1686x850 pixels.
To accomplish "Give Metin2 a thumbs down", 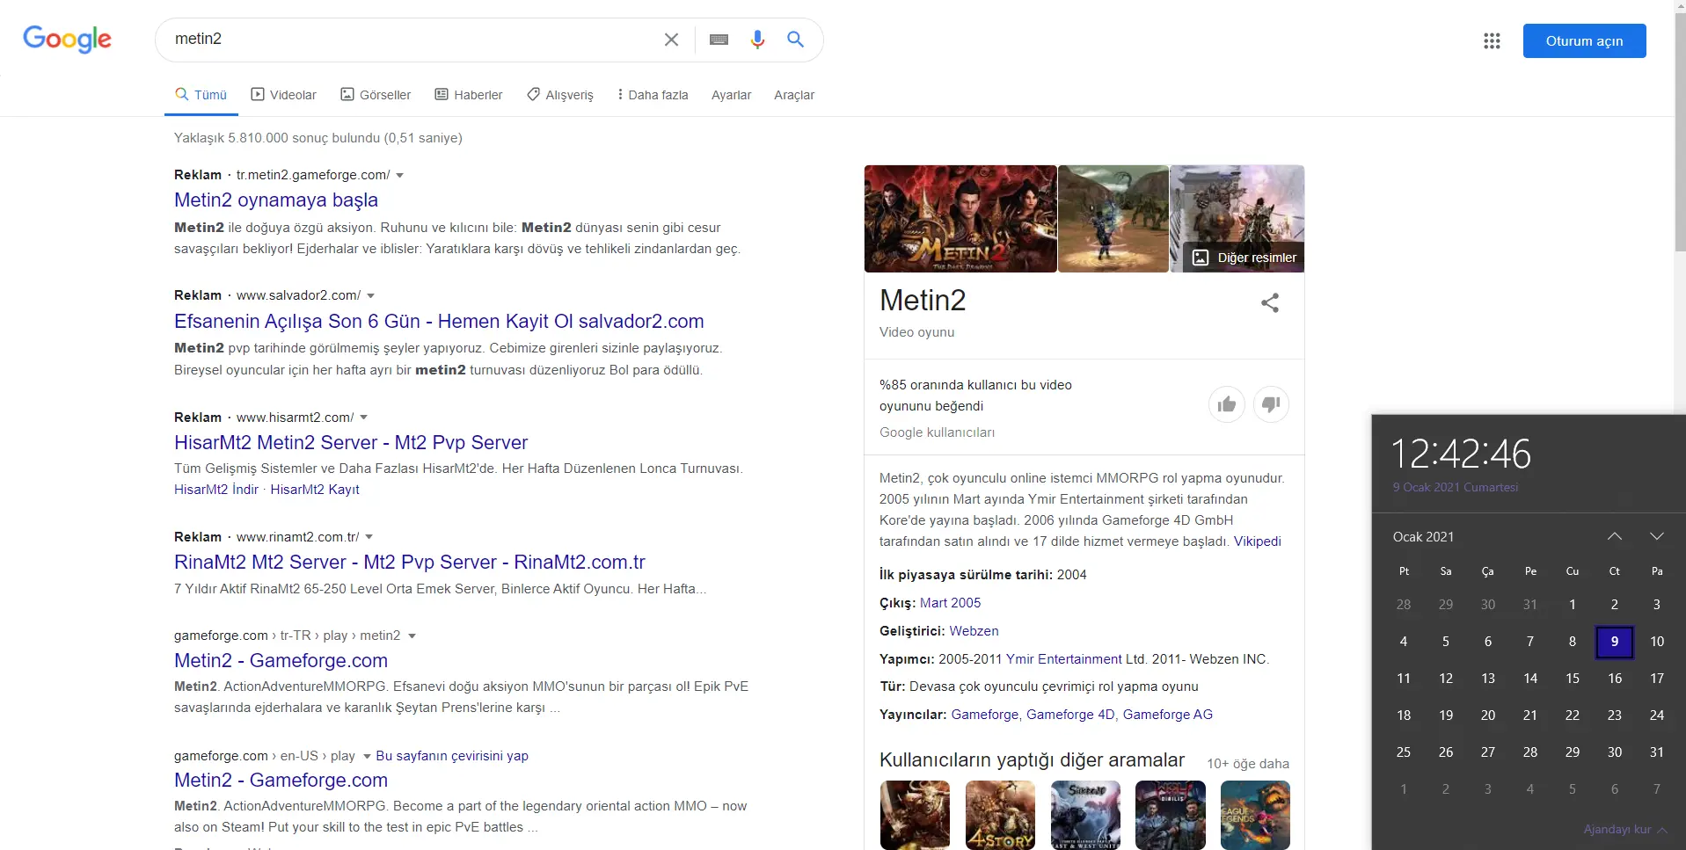I will point(1271,404).
